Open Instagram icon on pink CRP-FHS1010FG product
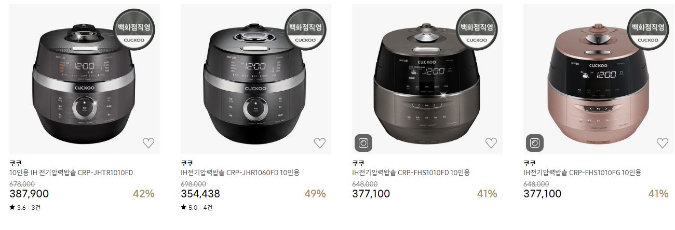This screenshot has height=230, width=675. [x=535, y=143]
